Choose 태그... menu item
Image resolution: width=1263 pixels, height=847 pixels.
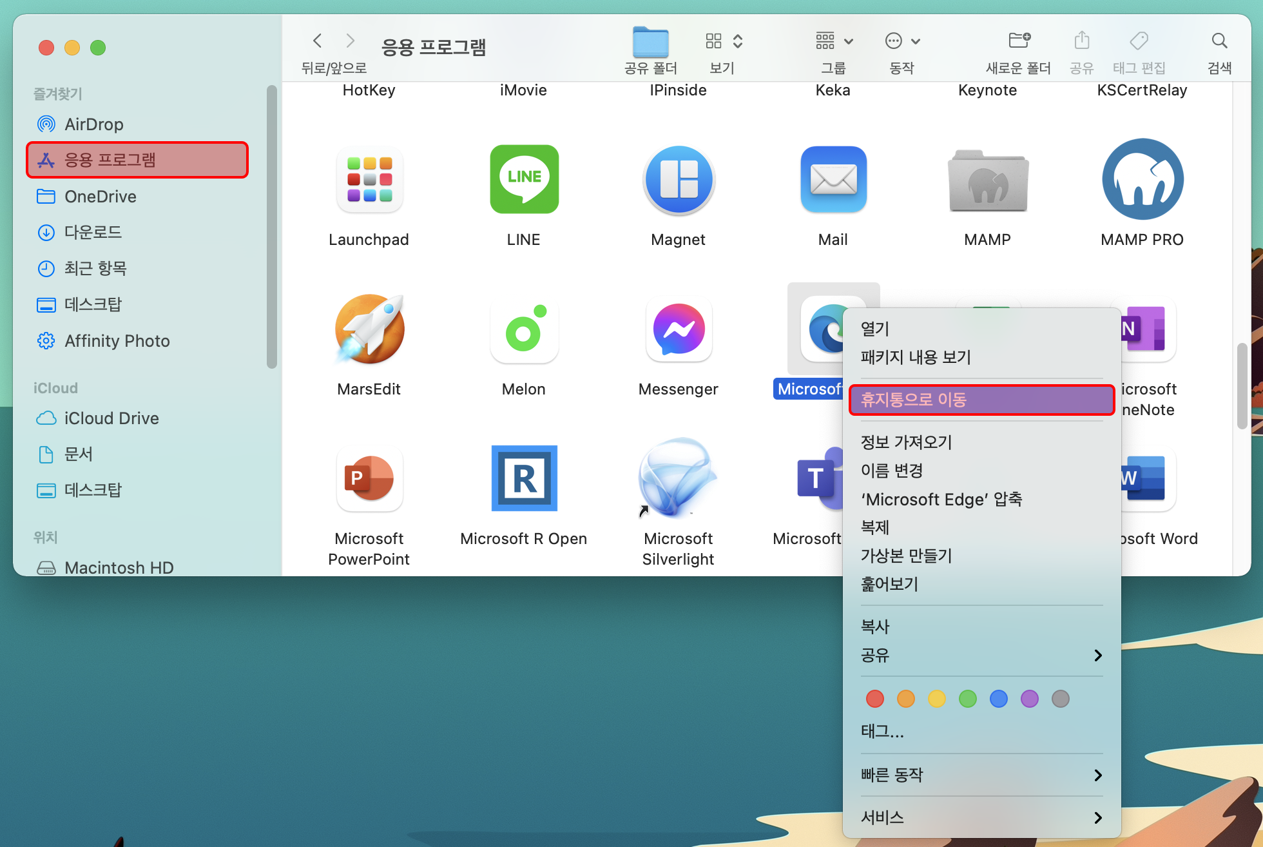(981, 731)
